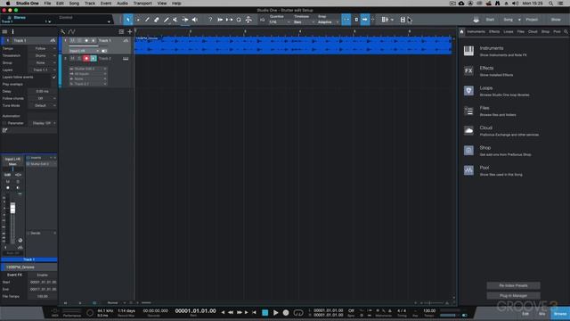Open the Project page button
570x321 pixels.
[532, 20]
